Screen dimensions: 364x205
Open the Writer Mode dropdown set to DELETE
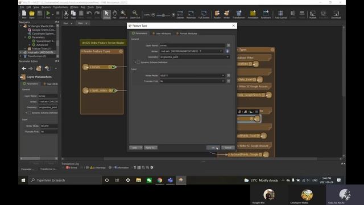(x=223, y=75)
